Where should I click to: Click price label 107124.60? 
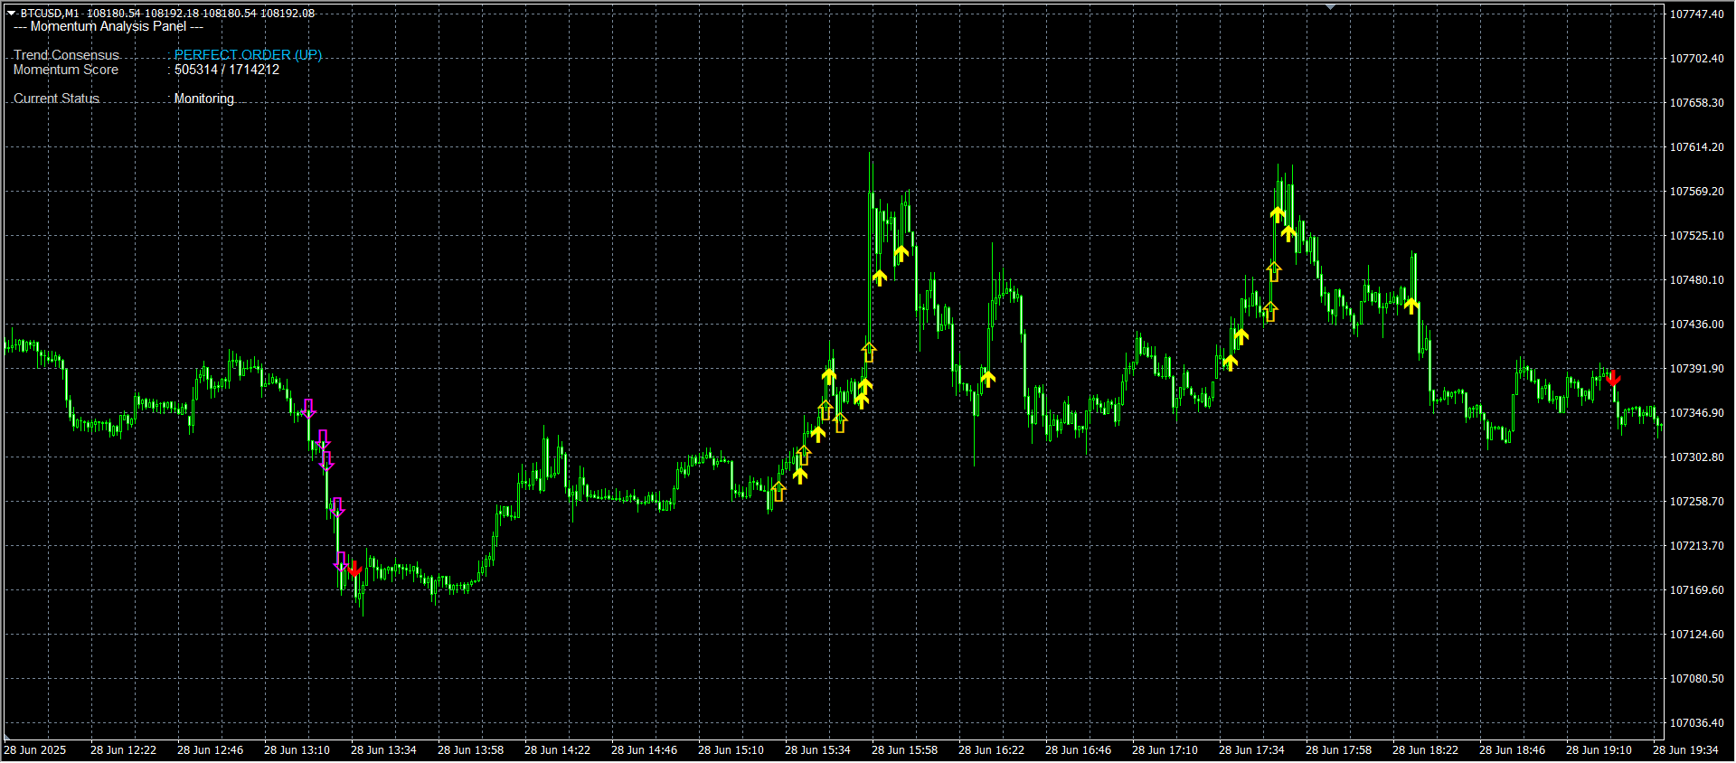point(1696,635)
